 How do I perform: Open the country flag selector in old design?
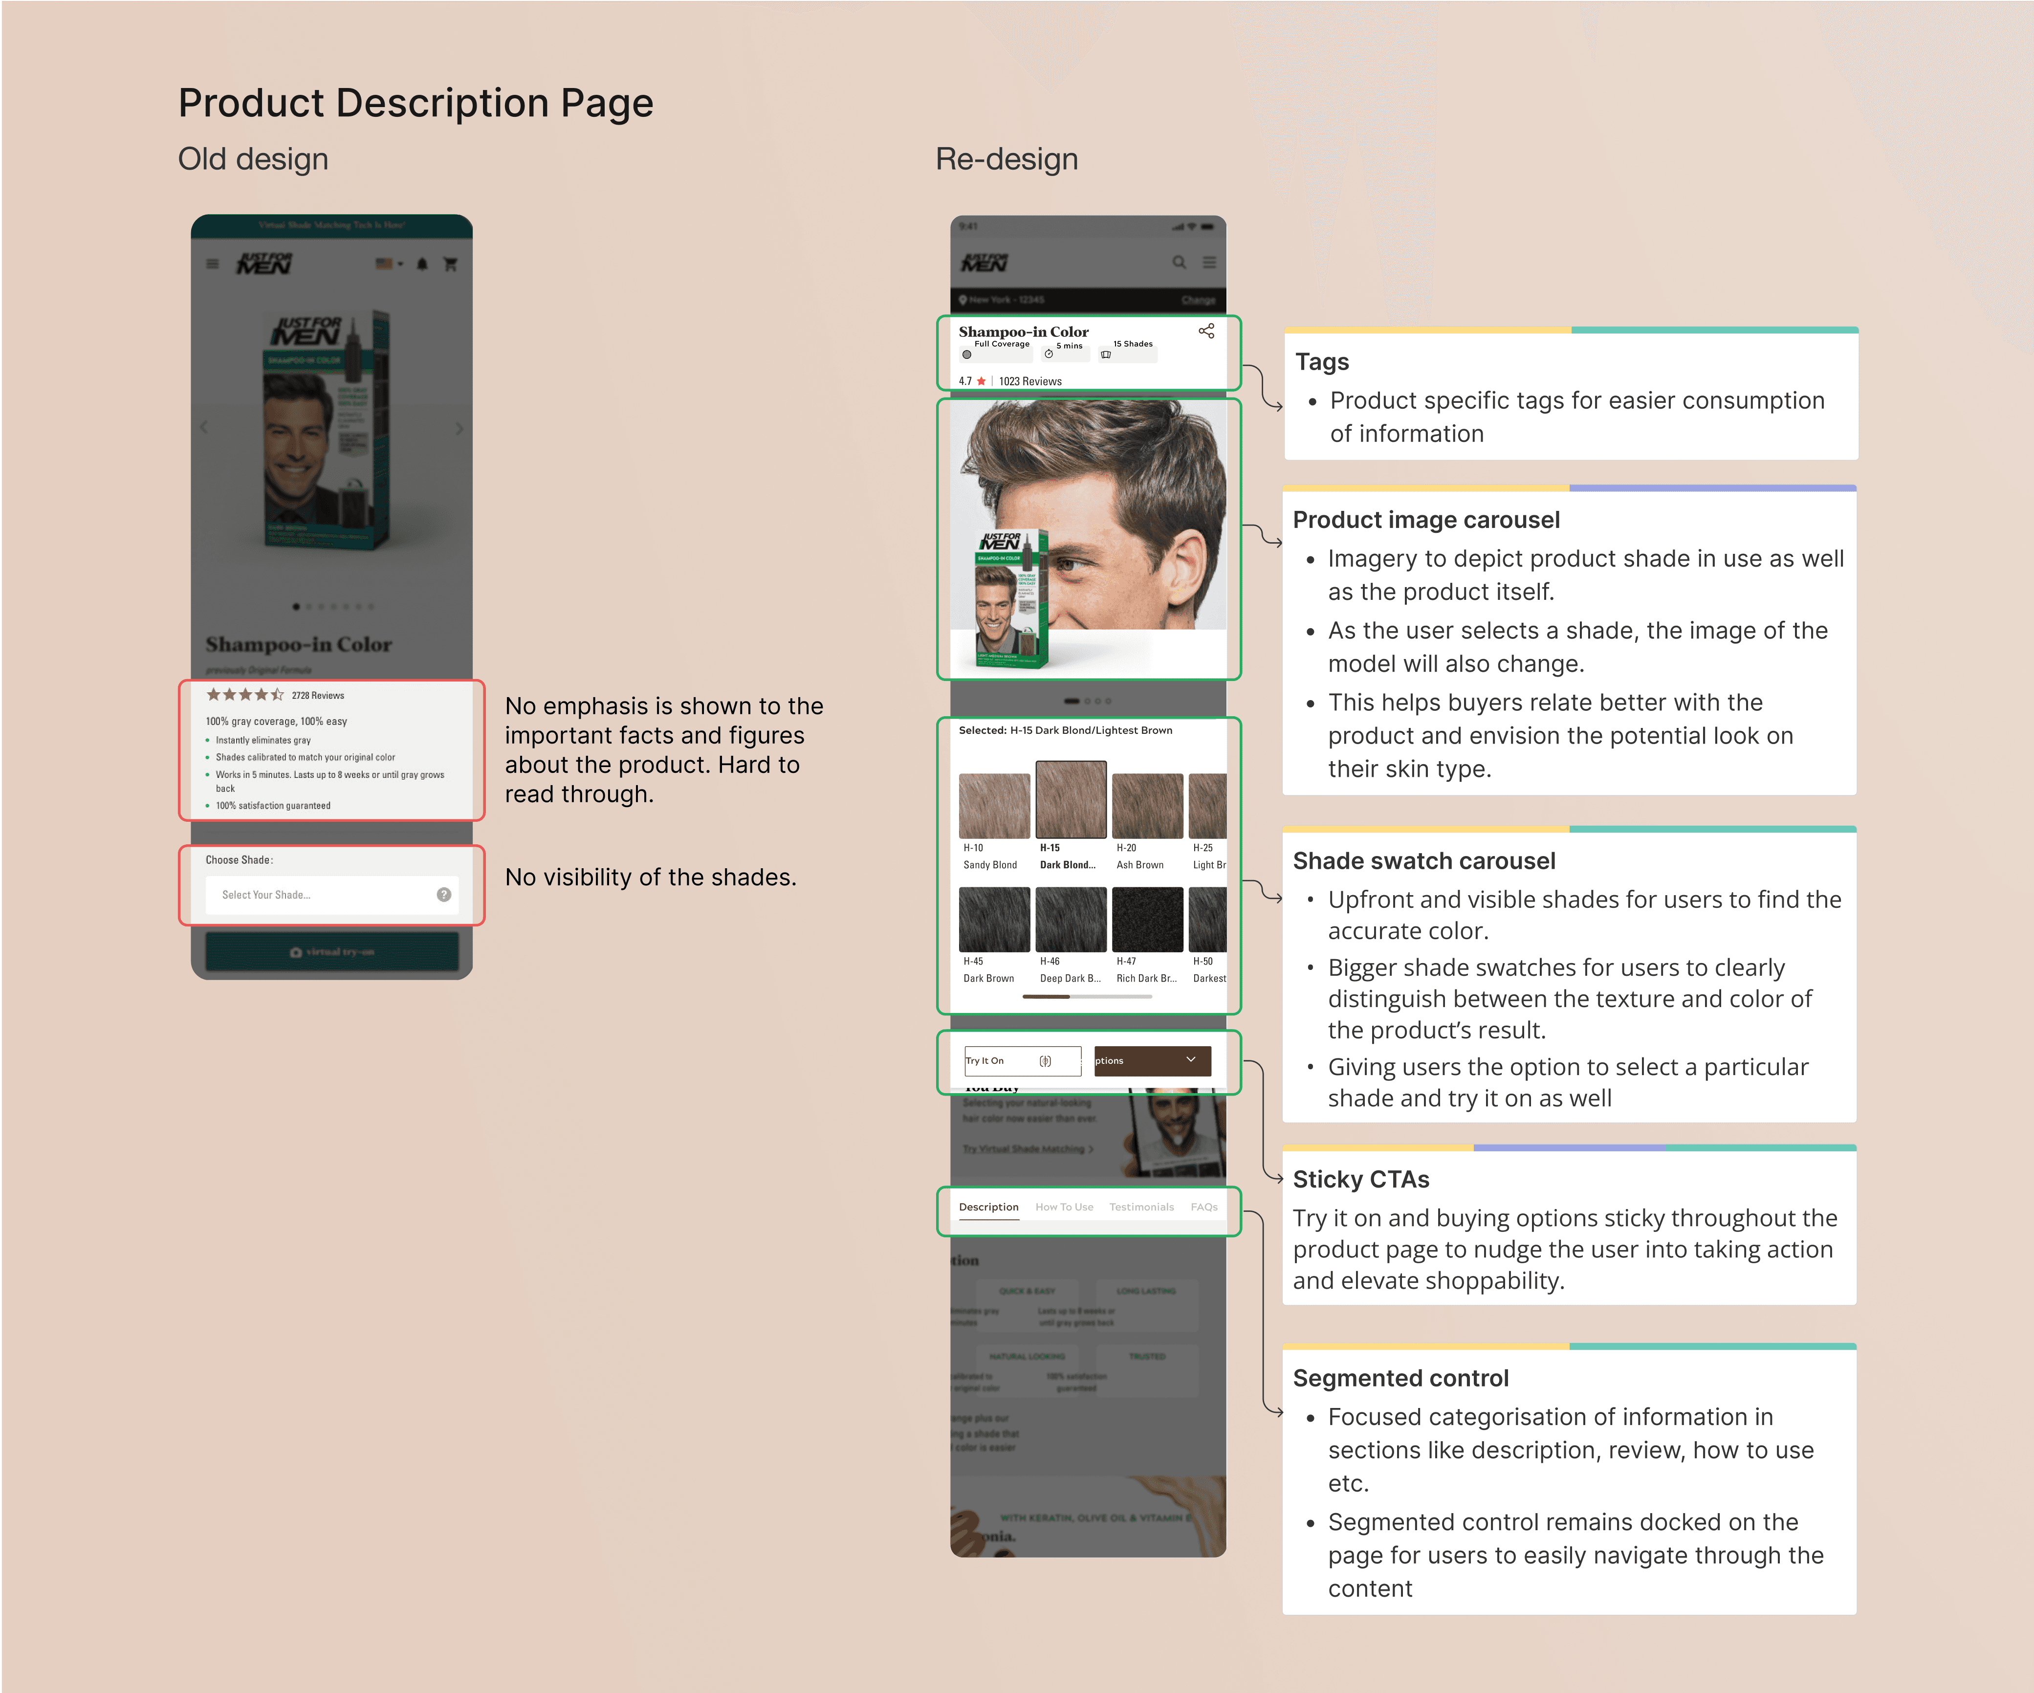389,264
